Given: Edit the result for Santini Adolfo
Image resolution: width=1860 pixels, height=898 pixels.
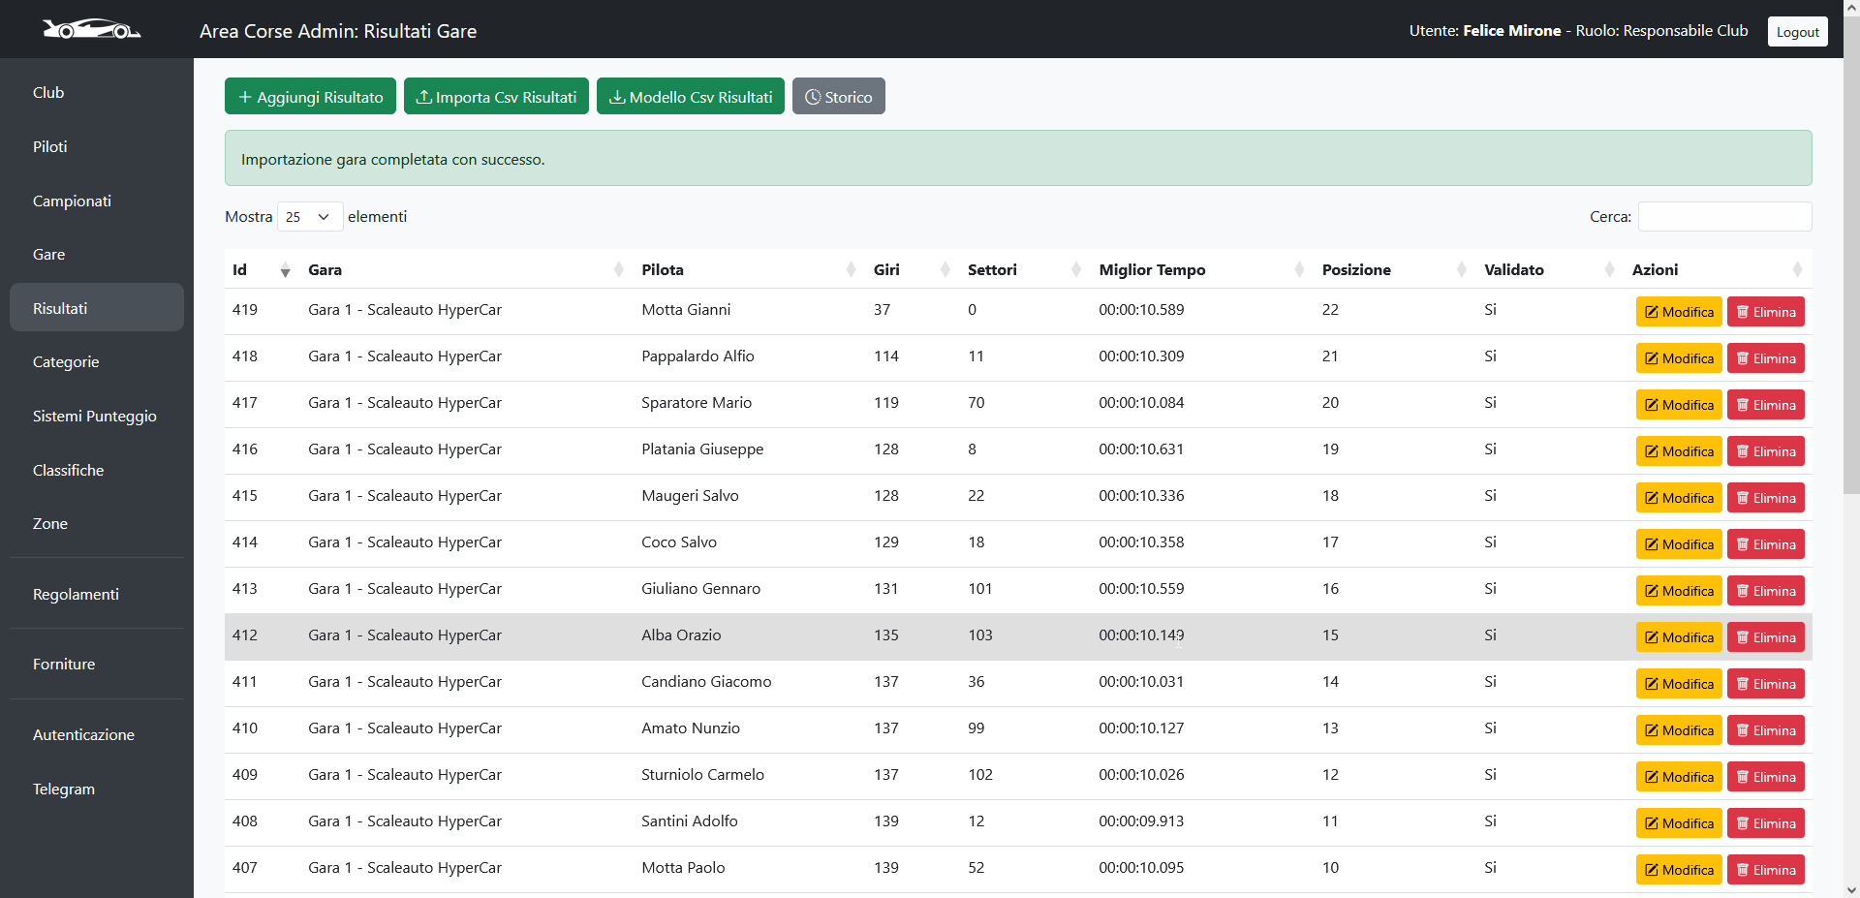Looking at the screenshot, I should (x=1678, y=823).
